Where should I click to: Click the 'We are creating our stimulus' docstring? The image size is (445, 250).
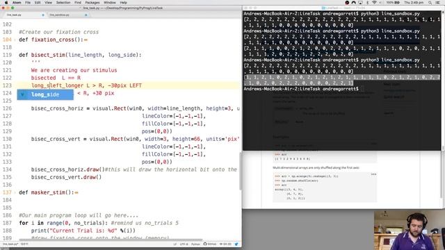point(74,70)
